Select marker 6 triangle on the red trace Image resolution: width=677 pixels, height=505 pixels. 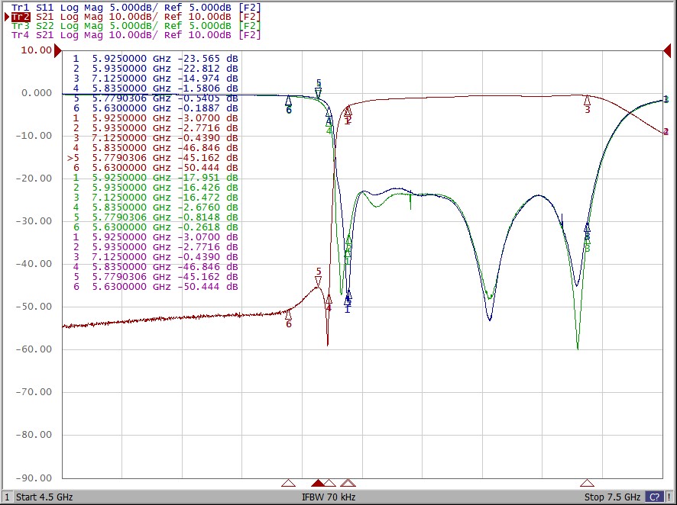[289, 315]
